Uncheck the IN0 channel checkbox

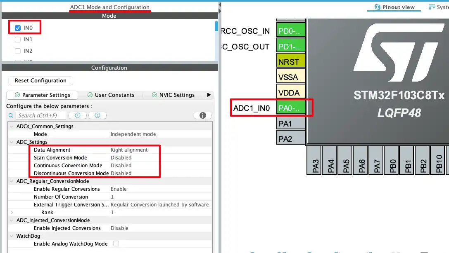click(x=18, y=28)
